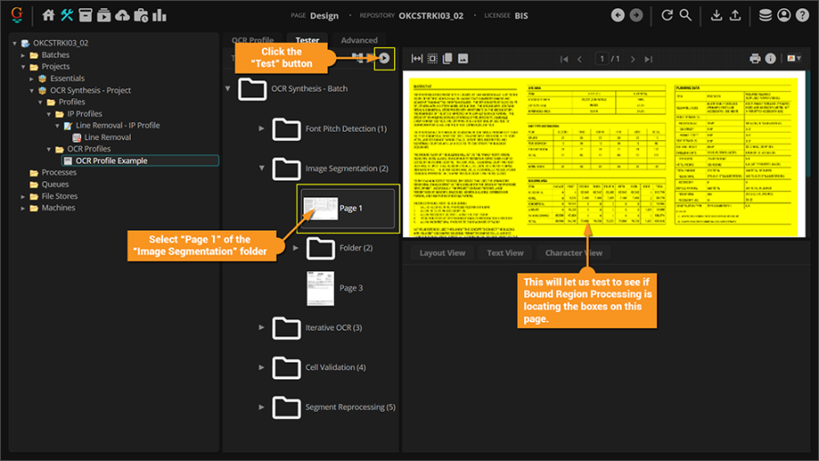The image size is (819, 461).
Task: Open the cloud upload Imports page icon
Action: click(x=122, y=15)
